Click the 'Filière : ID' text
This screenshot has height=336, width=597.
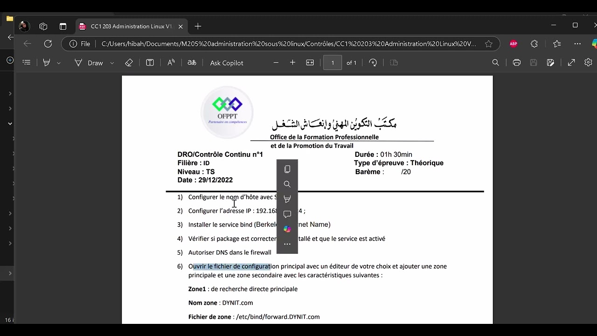194,163
